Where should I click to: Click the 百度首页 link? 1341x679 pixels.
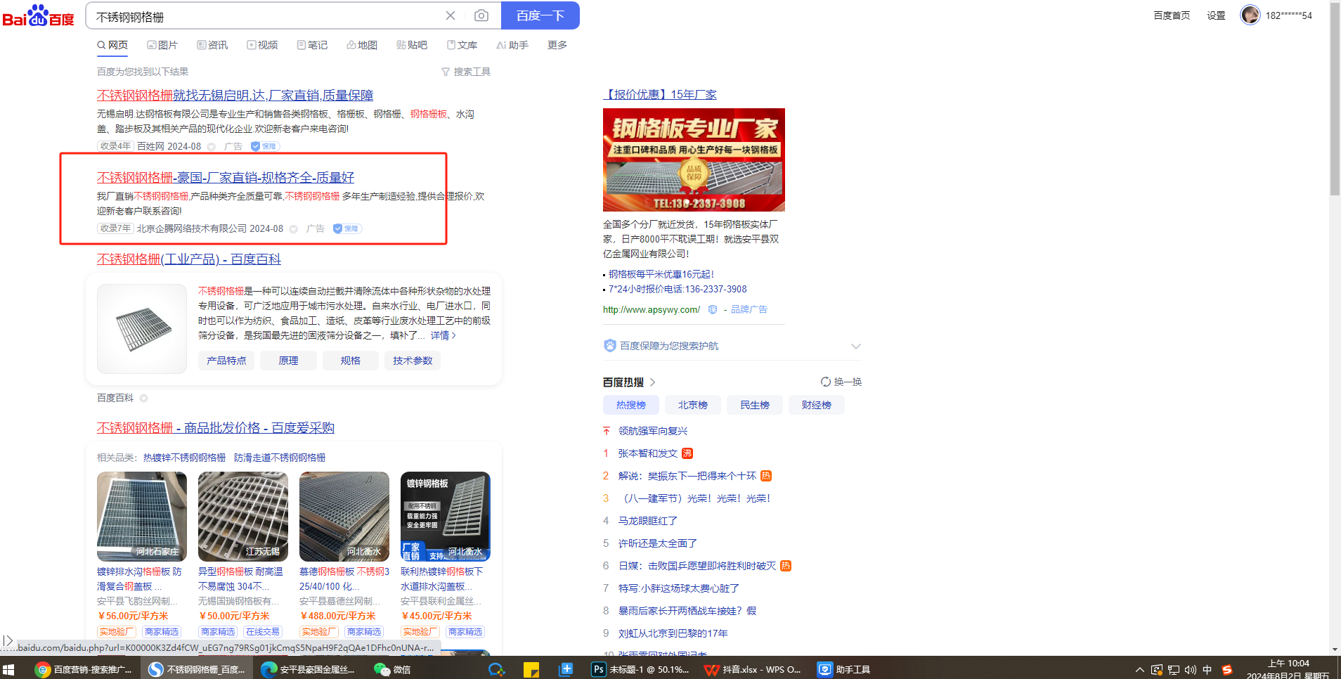(x=1172, y=15)
